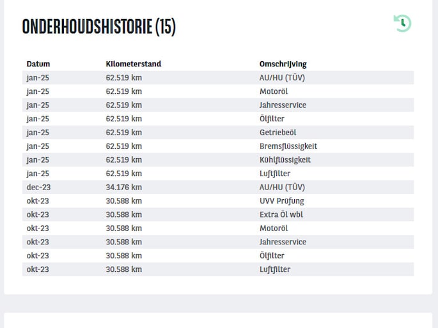The width and height of the screenshot is (438, 328).
Task: Click the Omschrijving column header
Action: tap(283, 64)
